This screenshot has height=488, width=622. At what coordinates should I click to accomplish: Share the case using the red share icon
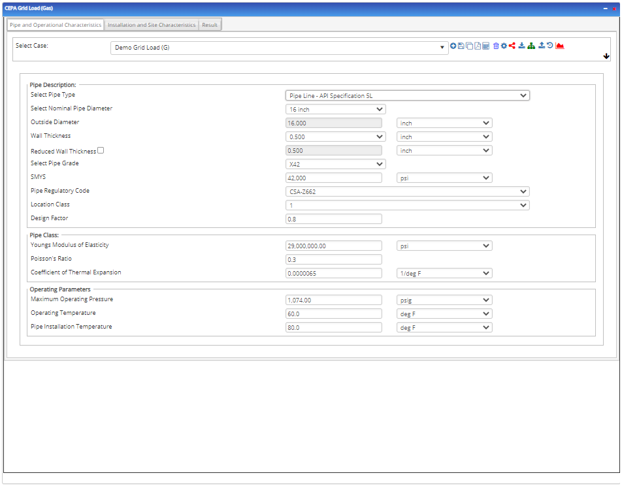tap(512, 45)
